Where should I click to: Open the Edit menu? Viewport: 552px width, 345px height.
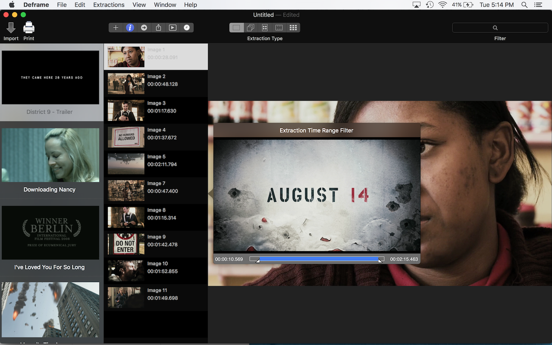[80, 5]
